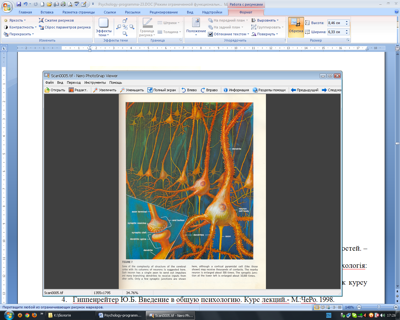400x320 pixels.
Task: Nudge shadow left icon
Action: pyautogui.click(x=118, y=27)
